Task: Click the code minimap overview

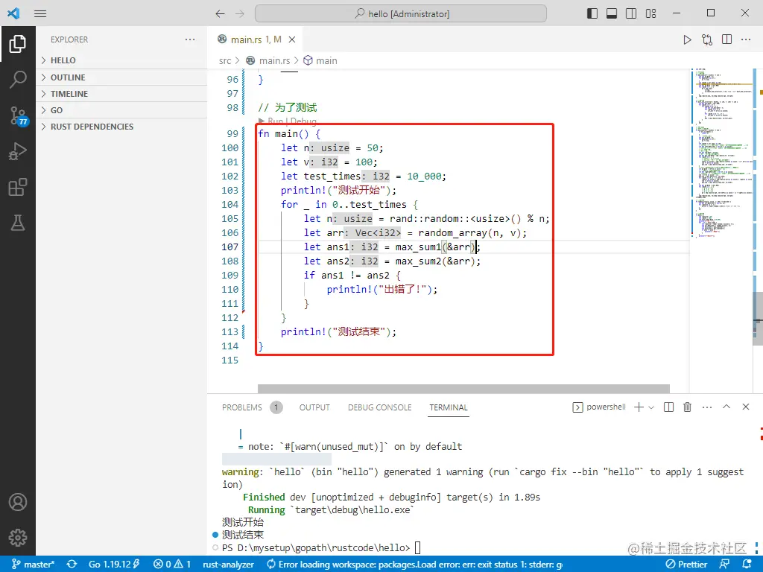Action: click(721, 153)
